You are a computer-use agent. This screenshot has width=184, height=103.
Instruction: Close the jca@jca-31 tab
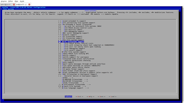point(29,5)
